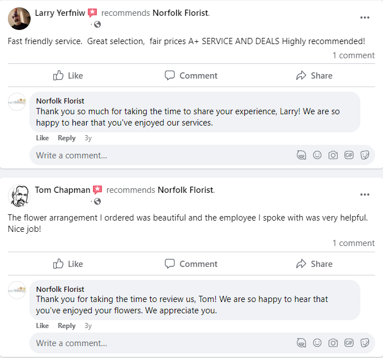Share Tom Chapman's recommendation post
Viewport: 383px width, 358px height.
[314, 264]
